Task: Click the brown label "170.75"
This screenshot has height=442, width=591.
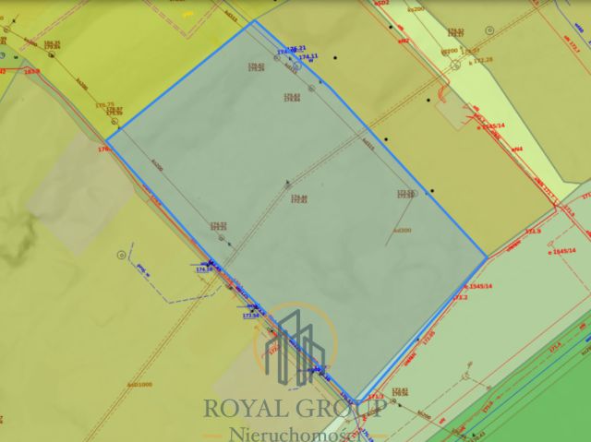Action: point(104,105)
